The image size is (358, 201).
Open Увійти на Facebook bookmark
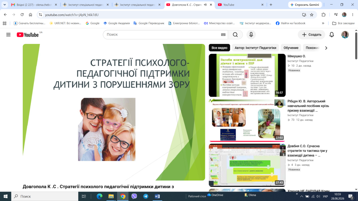pos(291,23)
